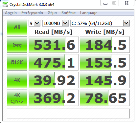Click the Seq write result 184.5
The width and height of the screenshot is (136, 123).
tap(105, 45)
